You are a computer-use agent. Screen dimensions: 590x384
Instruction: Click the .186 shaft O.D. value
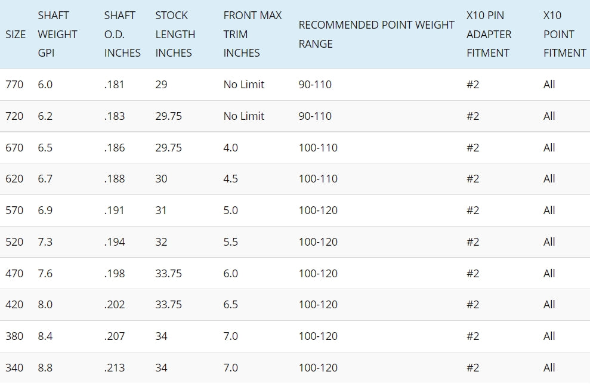point(115,148)
